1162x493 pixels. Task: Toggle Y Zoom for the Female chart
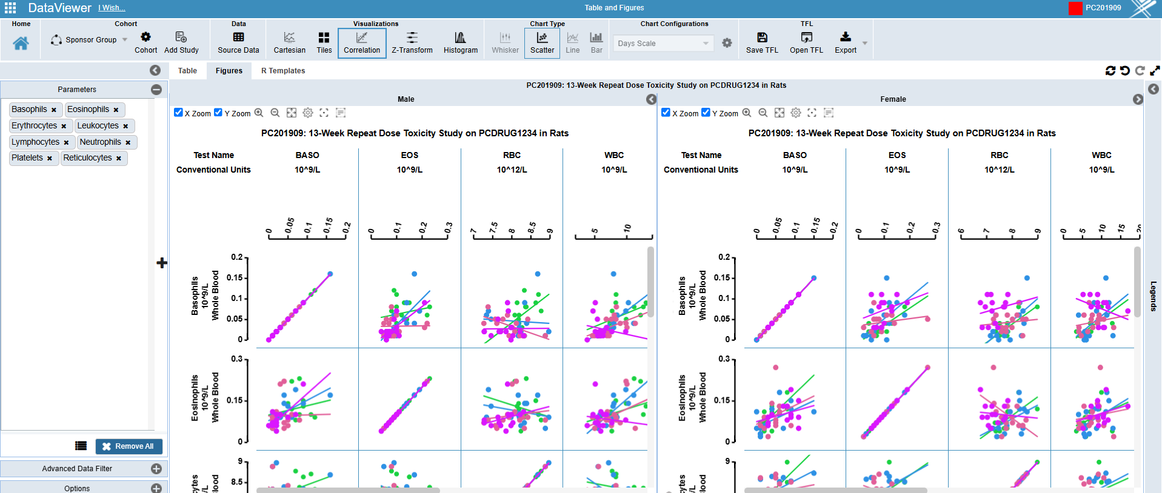click(x=706, y=113)
